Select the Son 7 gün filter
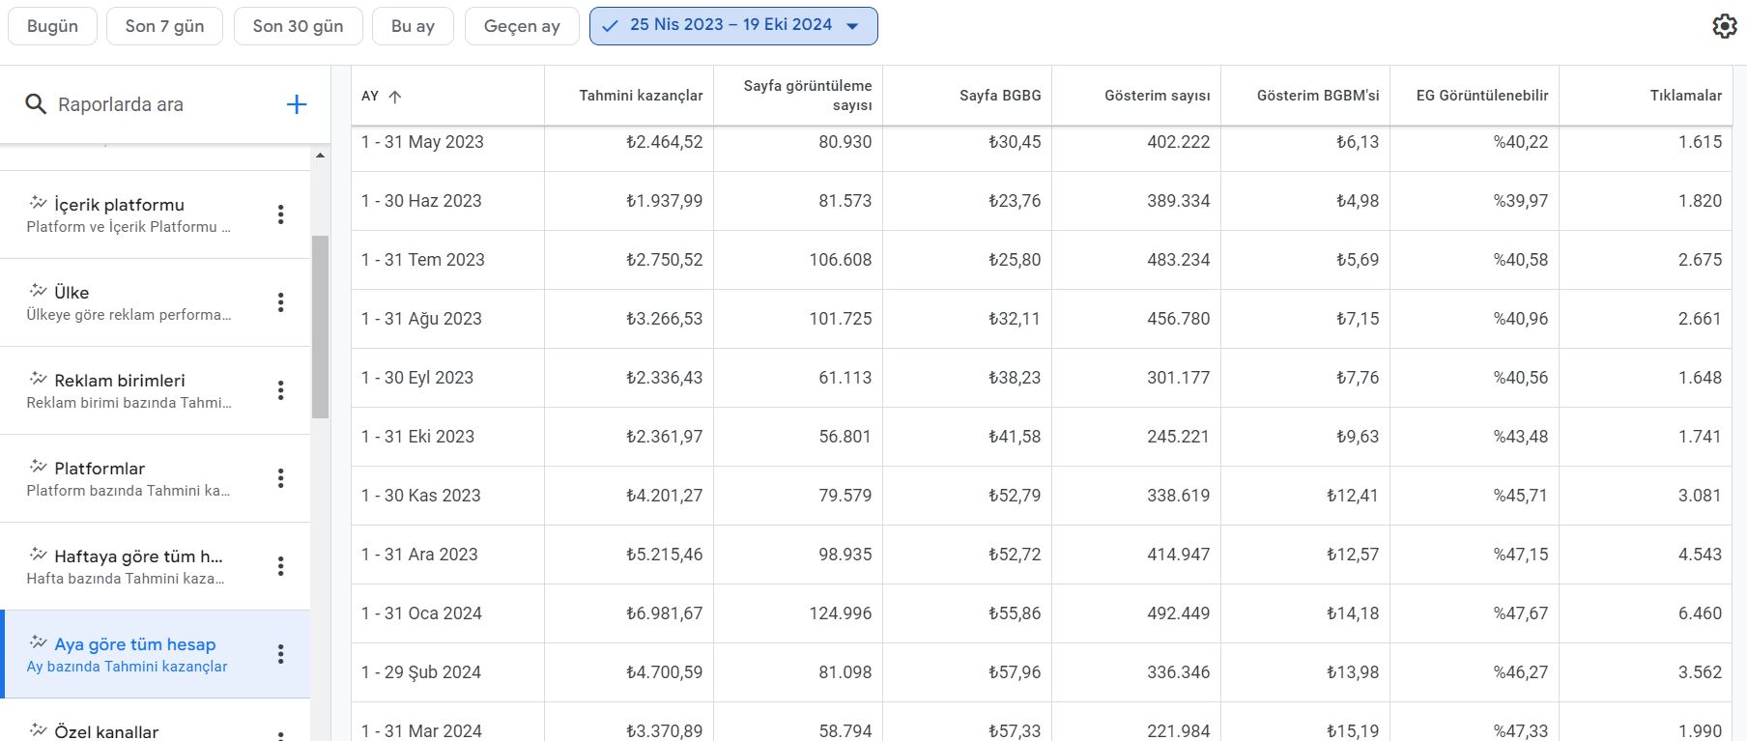The width and height of the screenshot is (1747, 741). (x=164, y=26)
